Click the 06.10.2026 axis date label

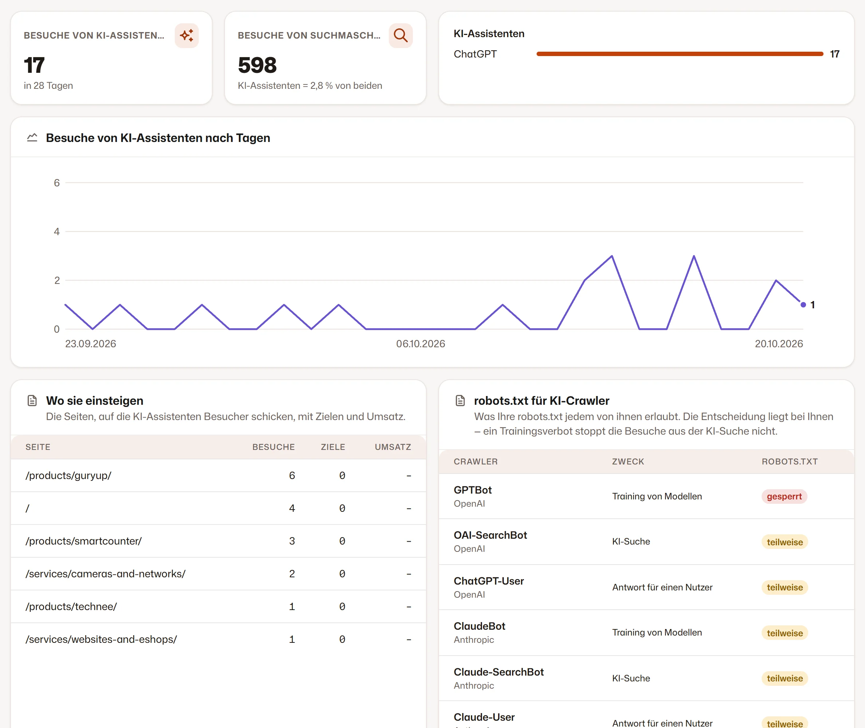[x=420, y=344]
